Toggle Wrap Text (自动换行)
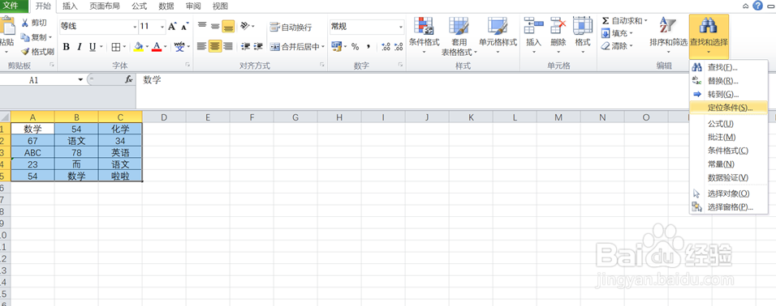The height and width of the screenshot is (306, 776). [291, 28]
